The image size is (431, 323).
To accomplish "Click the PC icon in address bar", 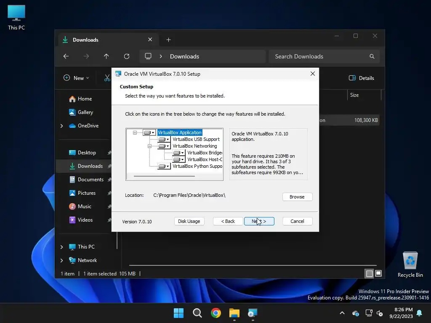I will pos(148,56).
